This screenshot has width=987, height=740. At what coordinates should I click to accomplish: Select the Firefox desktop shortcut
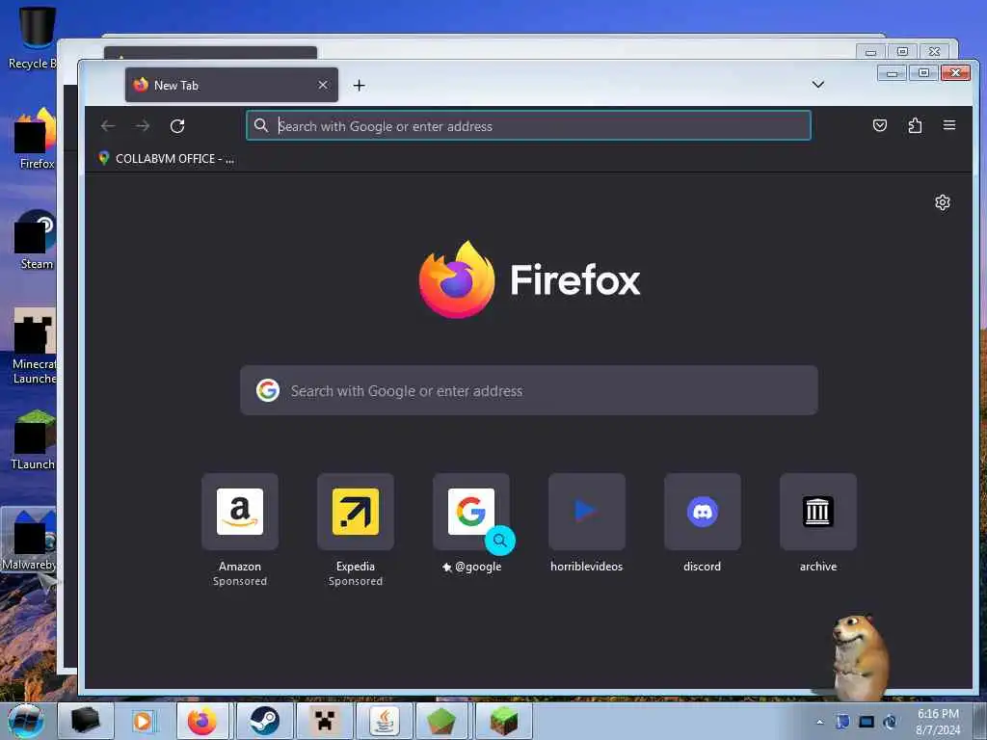[36, 139]
